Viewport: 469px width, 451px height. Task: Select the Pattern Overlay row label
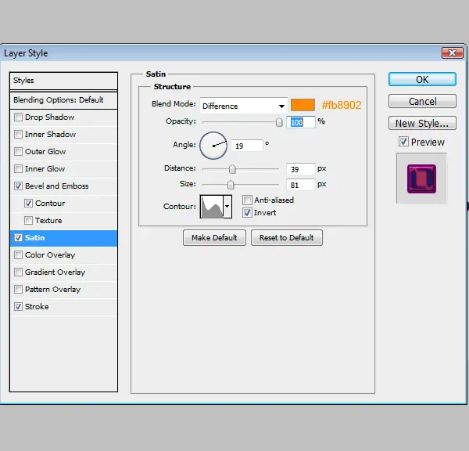pos(53,290)
